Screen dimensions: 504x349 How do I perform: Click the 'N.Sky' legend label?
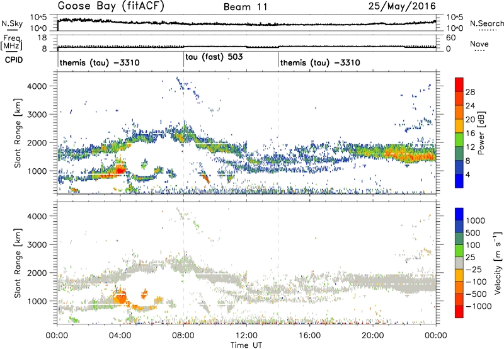point(12,24)
